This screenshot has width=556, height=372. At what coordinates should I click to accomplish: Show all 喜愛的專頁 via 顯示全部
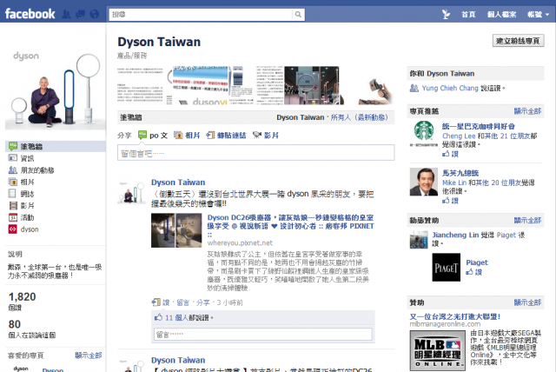point(89,355)
